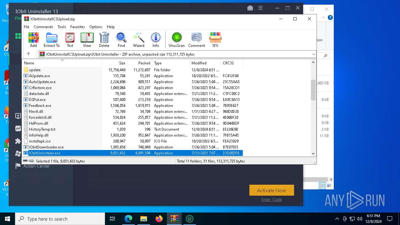
Task: Open the Comment tool
Action: pyautogui.click(x=197, y=40)
